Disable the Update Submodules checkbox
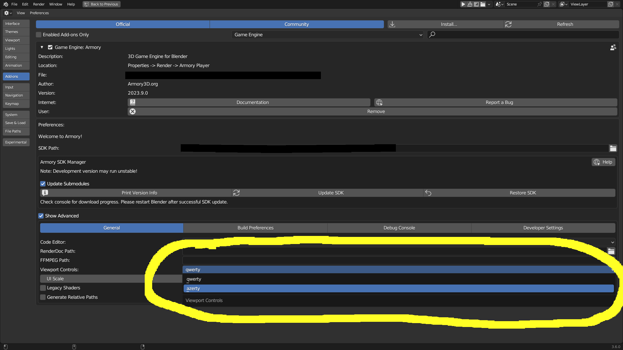The image size is (623, 350). point(43,184)
